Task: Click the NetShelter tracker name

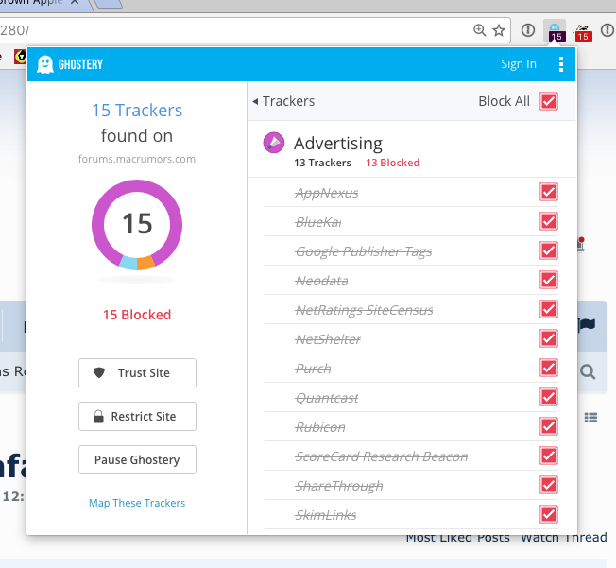Action: click(x=328, y=339)
